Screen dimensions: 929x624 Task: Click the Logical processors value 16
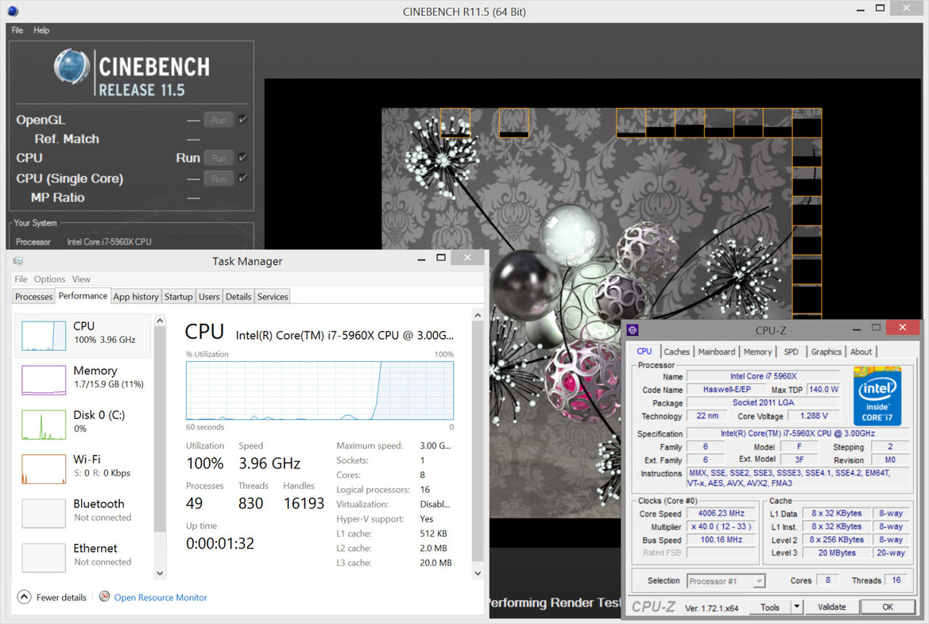425,490
